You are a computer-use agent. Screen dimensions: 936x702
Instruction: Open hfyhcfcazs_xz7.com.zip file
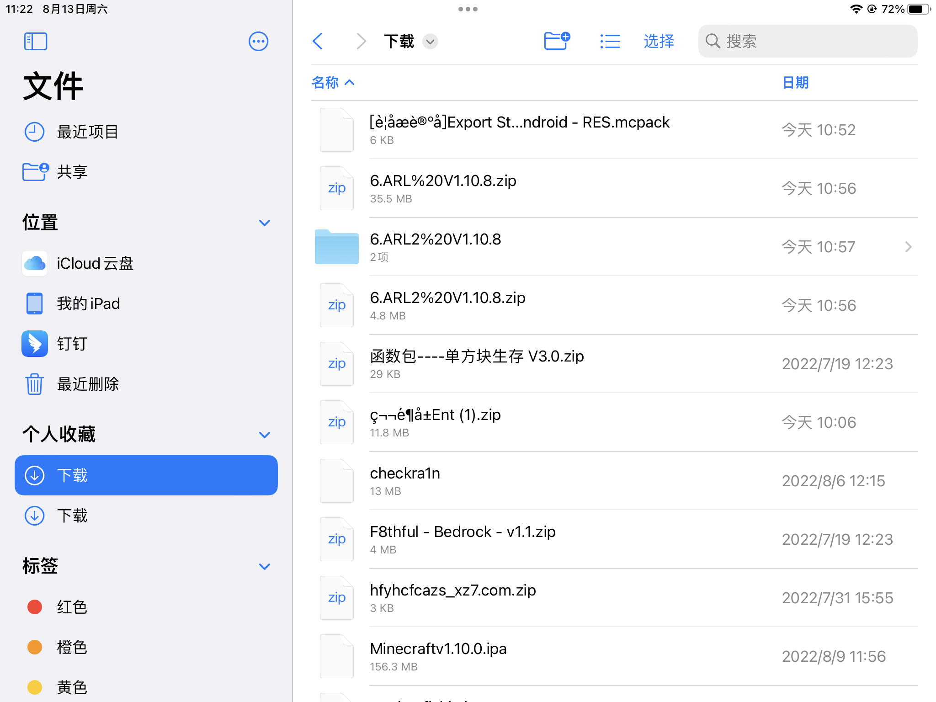(x=614, y=598)
